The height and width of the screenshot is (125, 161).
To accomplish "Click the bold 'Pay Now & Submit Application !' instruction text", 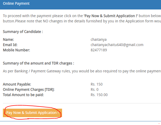I will click(x=111, y=16).
